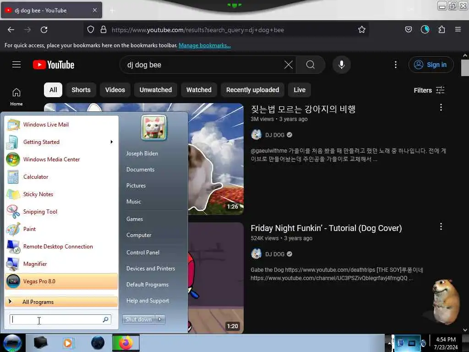Image resolution: width=469 pixels, height=352 pixels.
Task: Open the tracking protection shield icon
Action: click(91, 30)
